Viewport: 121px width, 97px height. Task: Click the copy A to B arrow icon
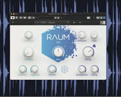point(34,18)
